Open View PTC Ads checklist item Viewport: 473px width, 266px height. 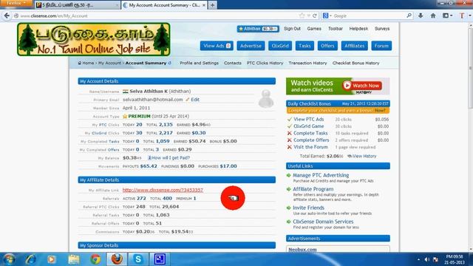click(x=308, y=120)
